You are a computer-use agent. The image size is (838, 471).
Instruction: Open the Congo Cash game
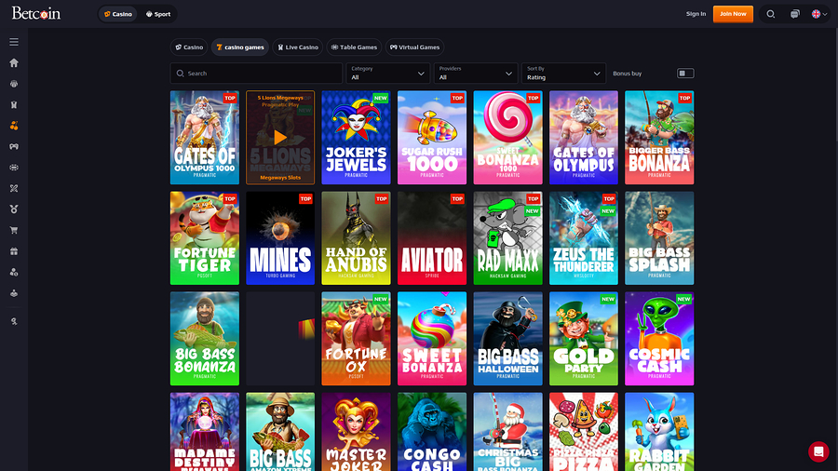432,432
